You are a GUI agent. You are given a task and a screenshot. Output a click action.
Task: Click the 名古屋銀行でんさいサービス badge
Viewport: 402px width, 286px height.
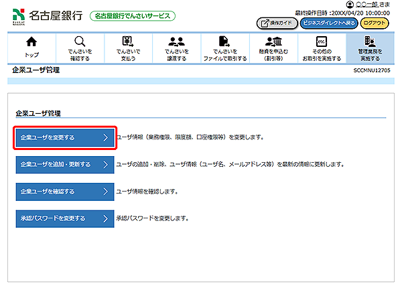(x=133, y=15)
